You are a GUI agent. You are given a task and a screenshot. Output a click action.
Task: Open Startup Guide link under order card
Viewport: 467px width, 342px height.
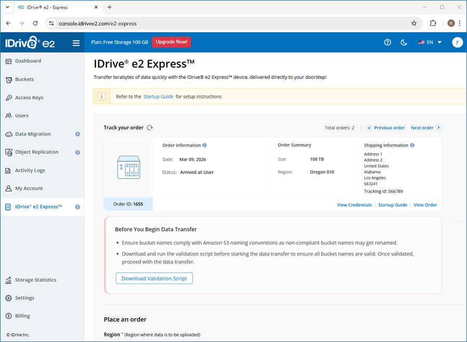click(x=393, y=205)
